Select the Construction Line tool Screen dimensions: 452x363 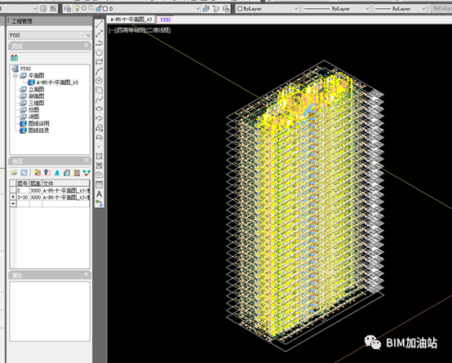(100, 33)
